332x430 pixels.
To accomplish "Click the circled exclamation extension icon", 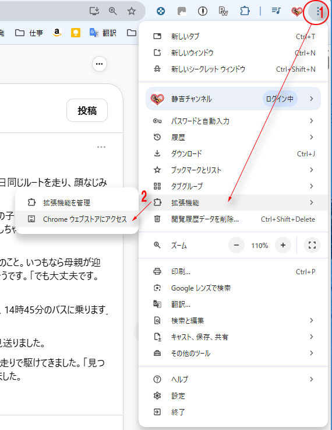I will tap(203, 11).
